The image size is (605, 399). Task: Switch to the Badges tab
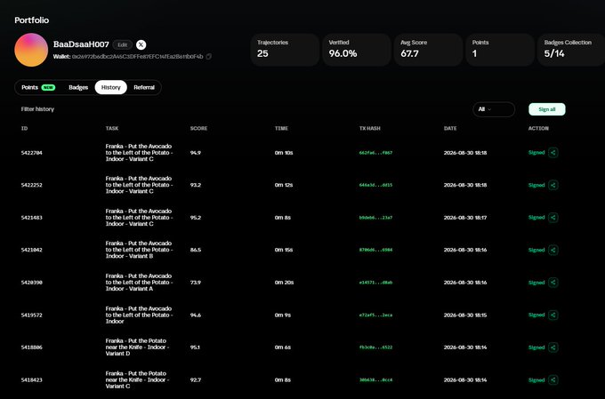pos(78,87)
